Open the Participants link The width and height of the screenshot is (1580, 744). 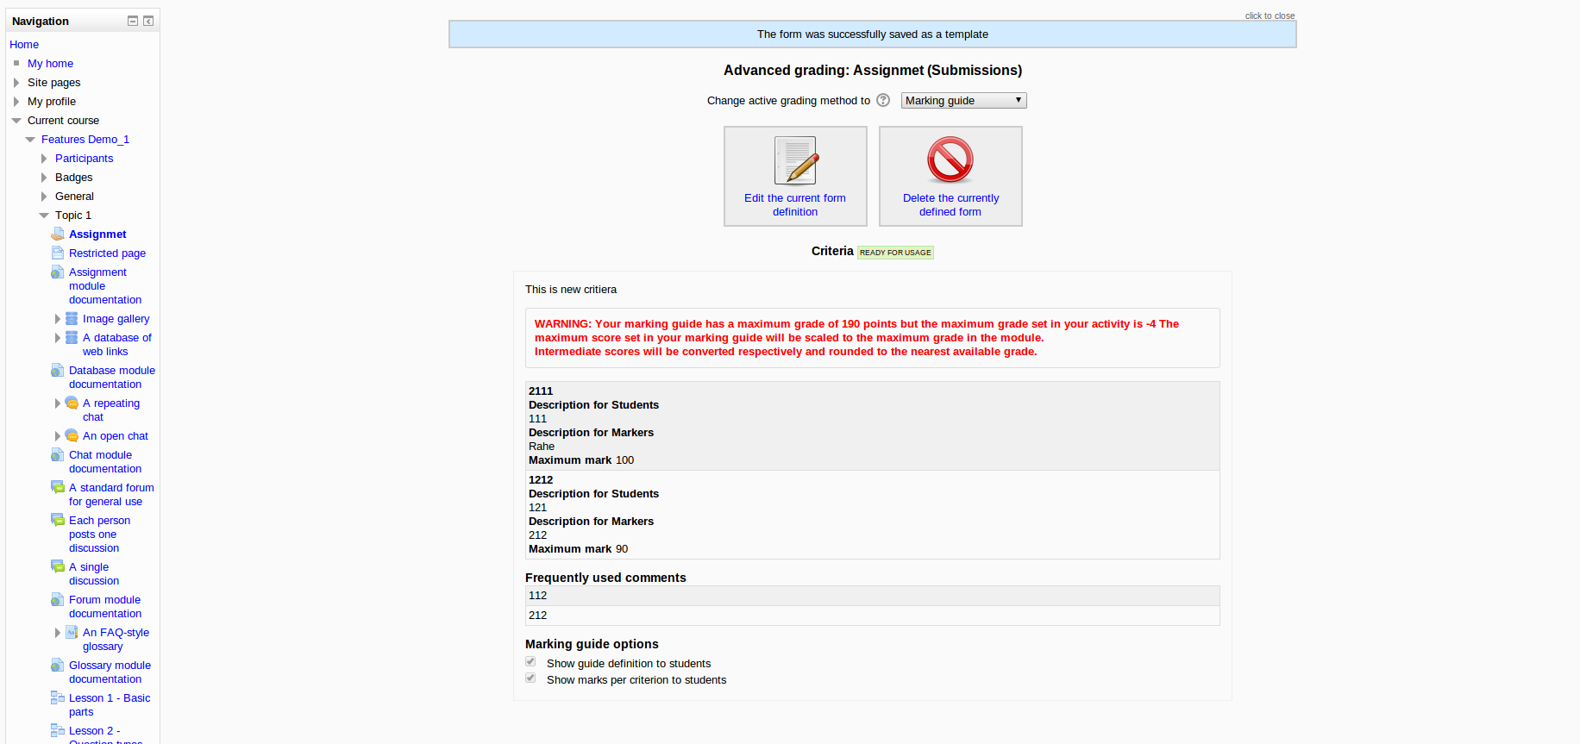tap(84, 158)
